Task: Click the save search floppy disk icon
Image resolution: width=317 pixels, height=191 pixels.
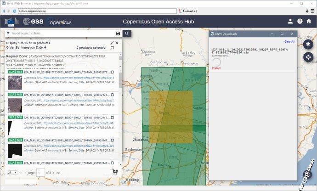Action: tap(118, 34)
